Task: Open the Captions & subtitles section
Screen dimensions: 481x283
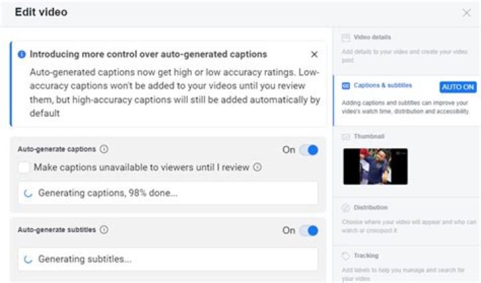Action: (383, 86)
